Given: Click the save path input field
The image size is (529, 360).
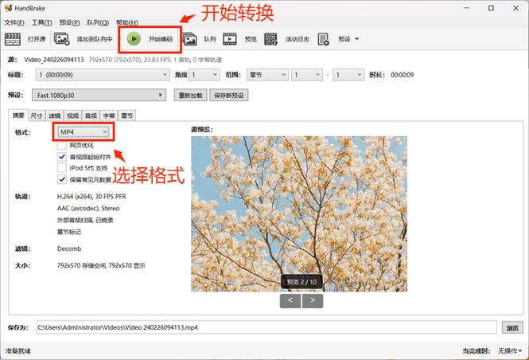Looking at the screenshot, I should click(266, 327).
